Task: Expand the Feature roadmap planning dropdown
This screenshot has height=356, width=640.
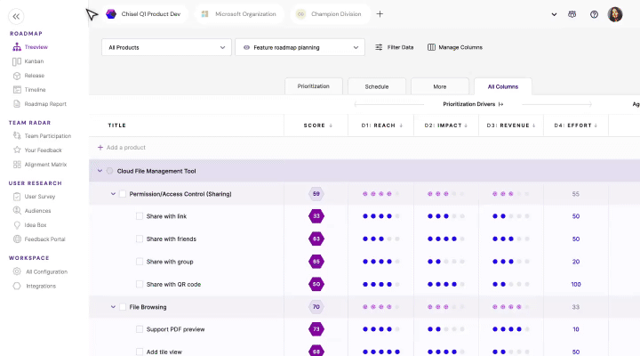Action: click(300, 47)
